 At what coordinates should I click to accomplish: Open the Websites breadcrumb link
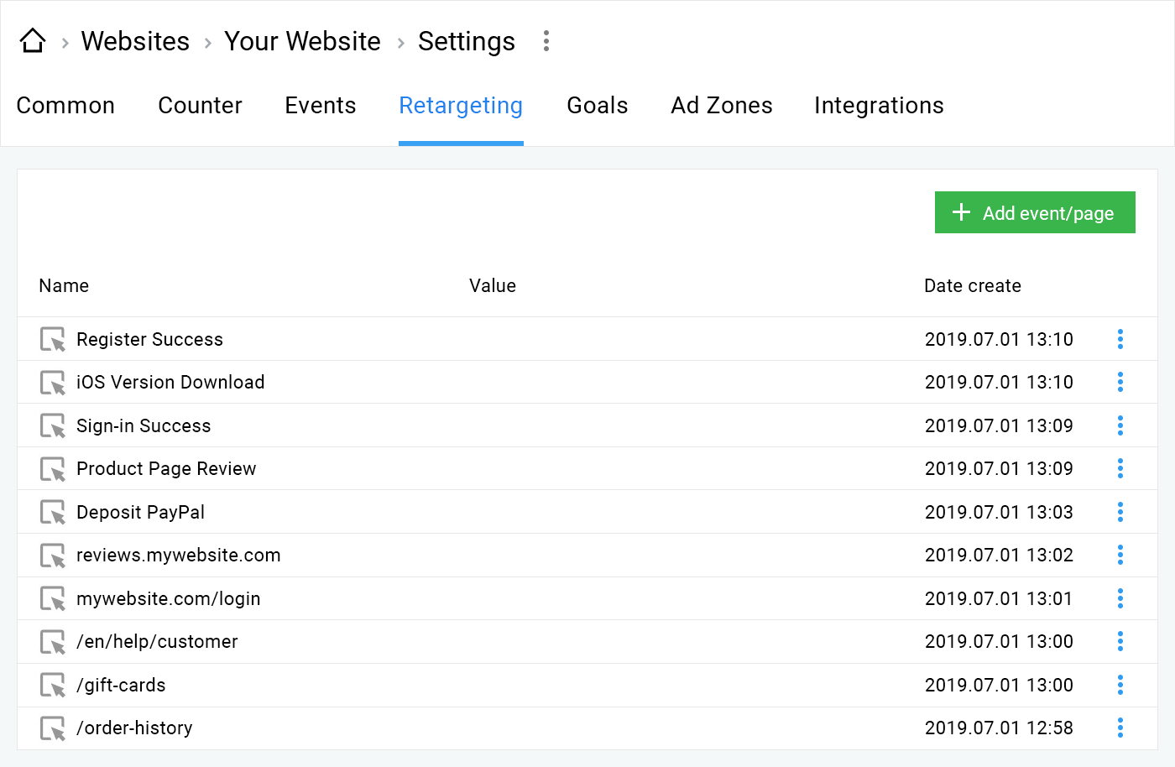click(x=134, y=40)
